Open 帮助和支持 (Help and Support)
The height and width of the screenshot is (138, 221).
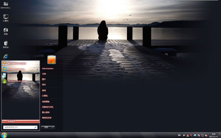coord(47,118)
